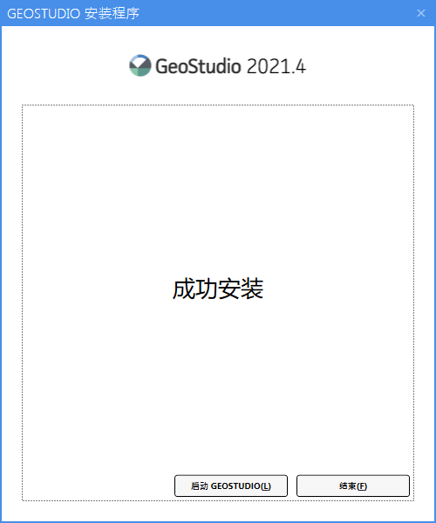Launch GeoStudio via 启动 GEOSTUDIO(L) button
Screen dimensions: 436x523
point(231,486)
